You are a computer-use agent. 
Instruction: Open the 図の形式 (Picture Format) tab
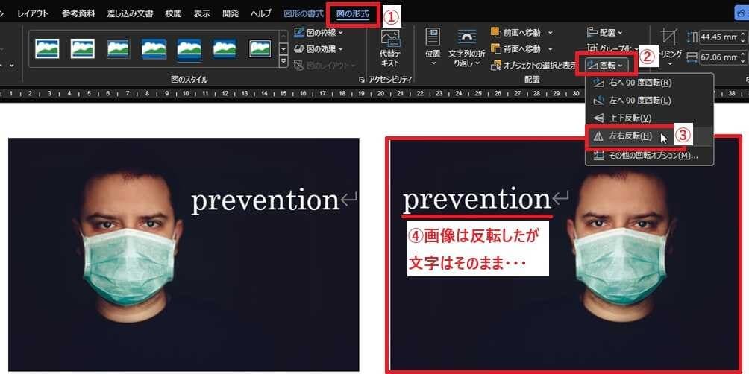pyautogui.click(x=353, y=14)
